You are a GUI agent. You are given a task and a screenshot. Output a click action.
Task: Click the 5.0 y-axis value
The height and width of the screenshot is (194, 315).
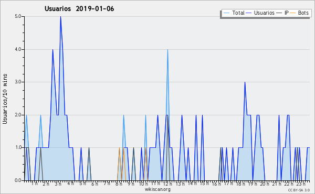pos(18,16)
